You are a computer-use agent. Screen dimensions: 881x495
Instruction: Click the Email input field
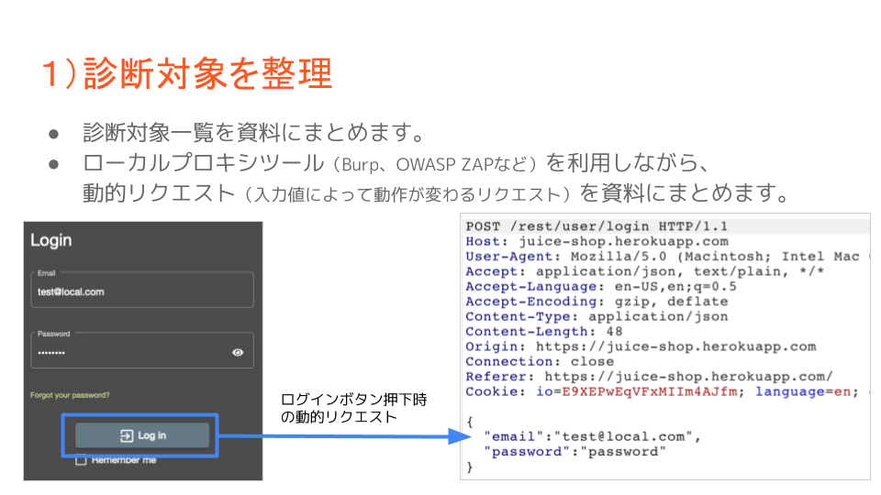pos(142,290)
